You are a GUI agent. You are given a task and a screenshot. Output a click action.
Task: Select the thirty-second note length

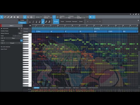click(46, 22)
